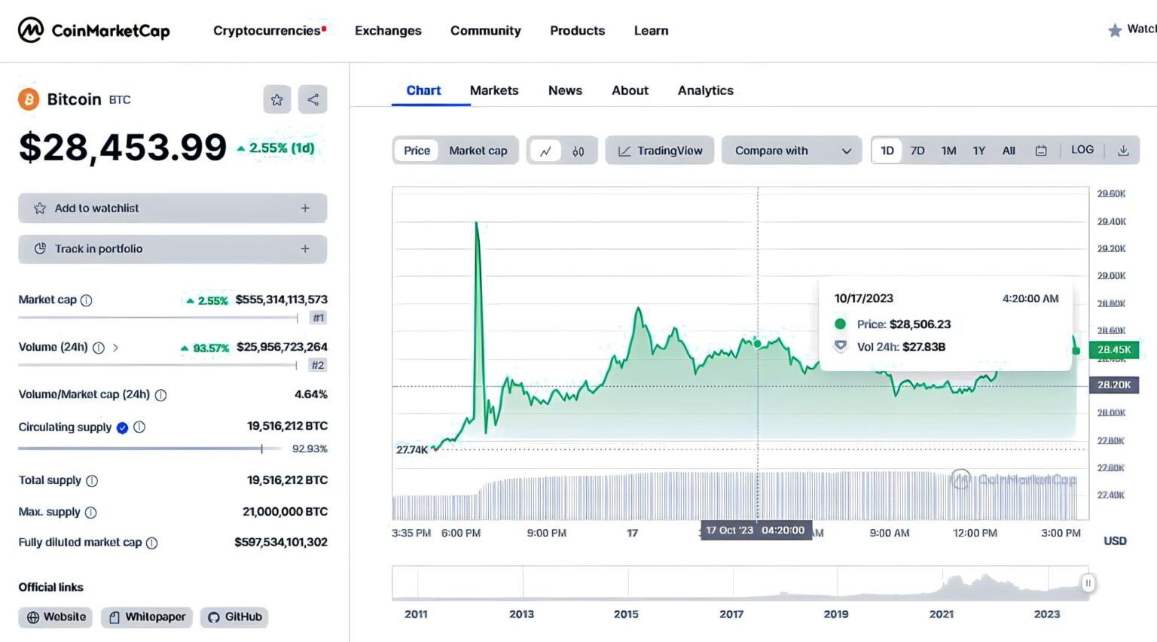
Task: Open the Exchanges menu
Action: tap(388, 30)
